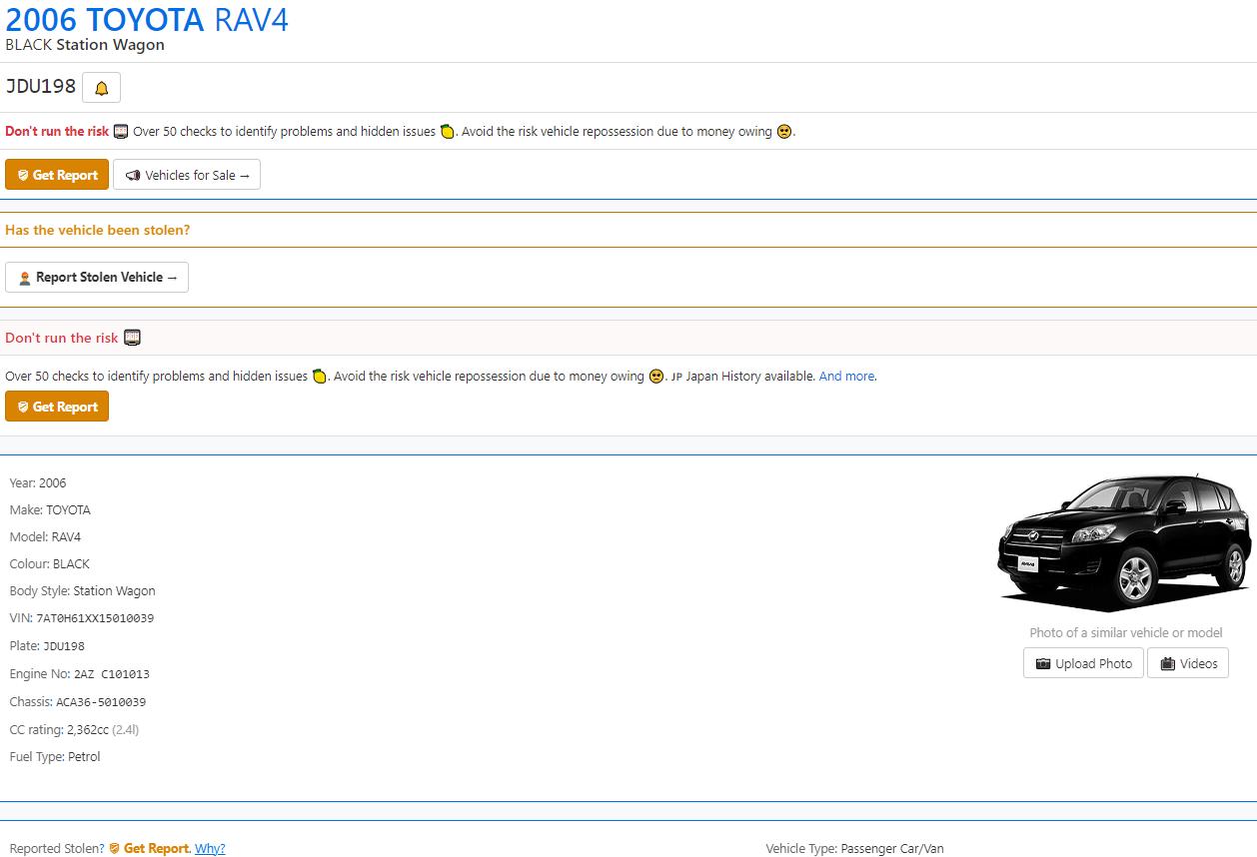Click the black RAV4 vehicle photo
The image size is (1257, 857).
1124,542
